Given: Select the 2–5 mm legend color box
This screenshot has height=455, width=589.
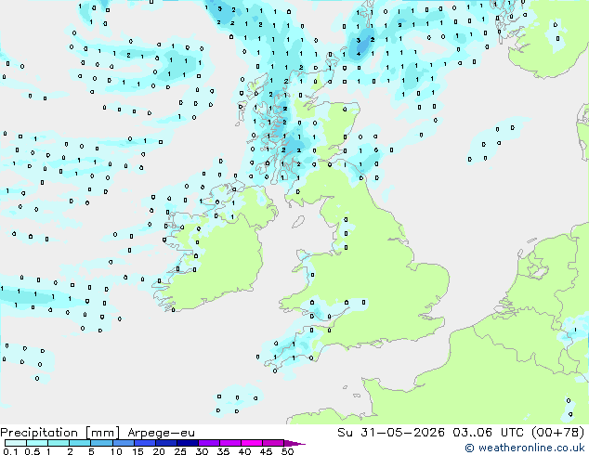Looking at the screenshot, I should point(80,443).
